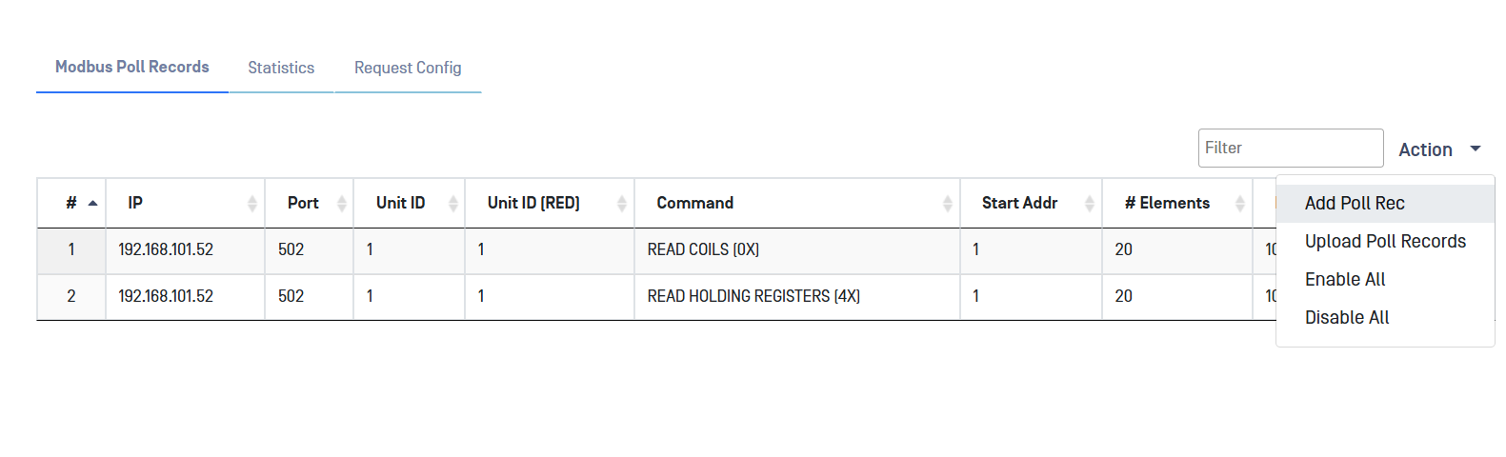This screenshot has height=457, width=1506.
Task: Choose Disable All menu entry
Action: (x=1347, y=317)
